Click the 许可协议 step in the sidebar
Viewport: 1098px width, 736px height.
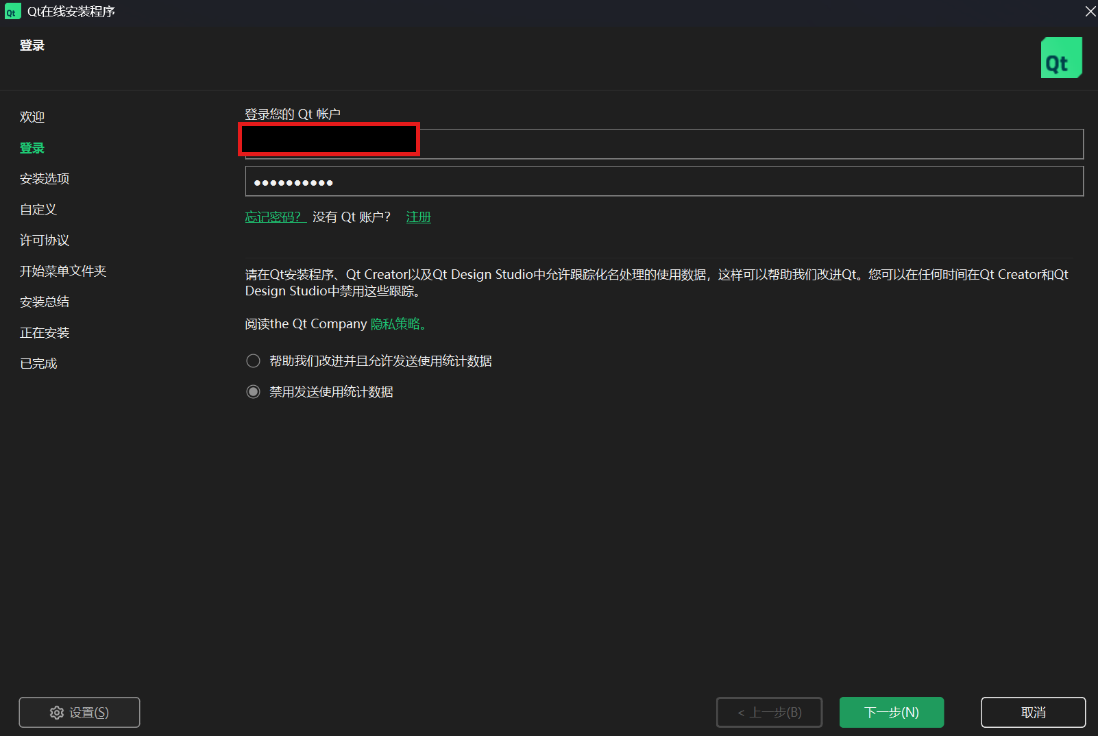45,241
